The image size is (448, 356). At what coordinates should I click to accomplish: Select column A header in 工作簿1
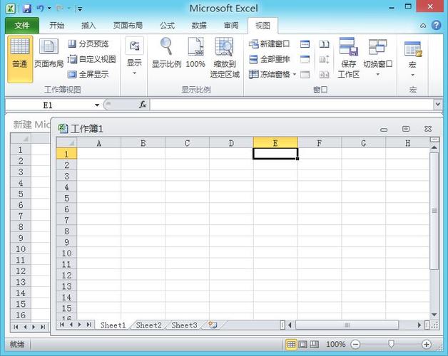(99, 143)
